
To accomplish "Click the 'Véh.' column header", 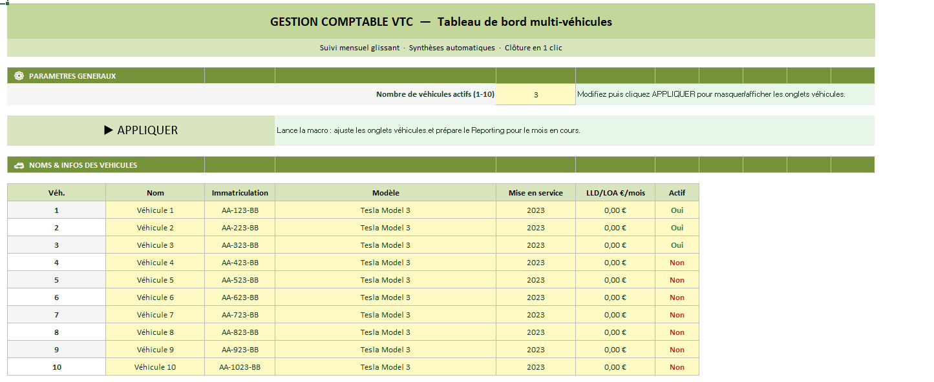I will [56, 193].
